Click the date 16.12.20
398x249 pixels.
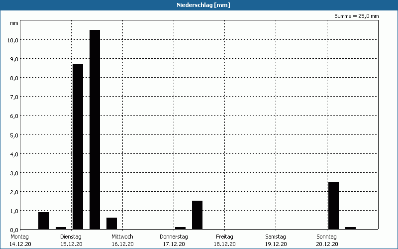coord(122,244)
